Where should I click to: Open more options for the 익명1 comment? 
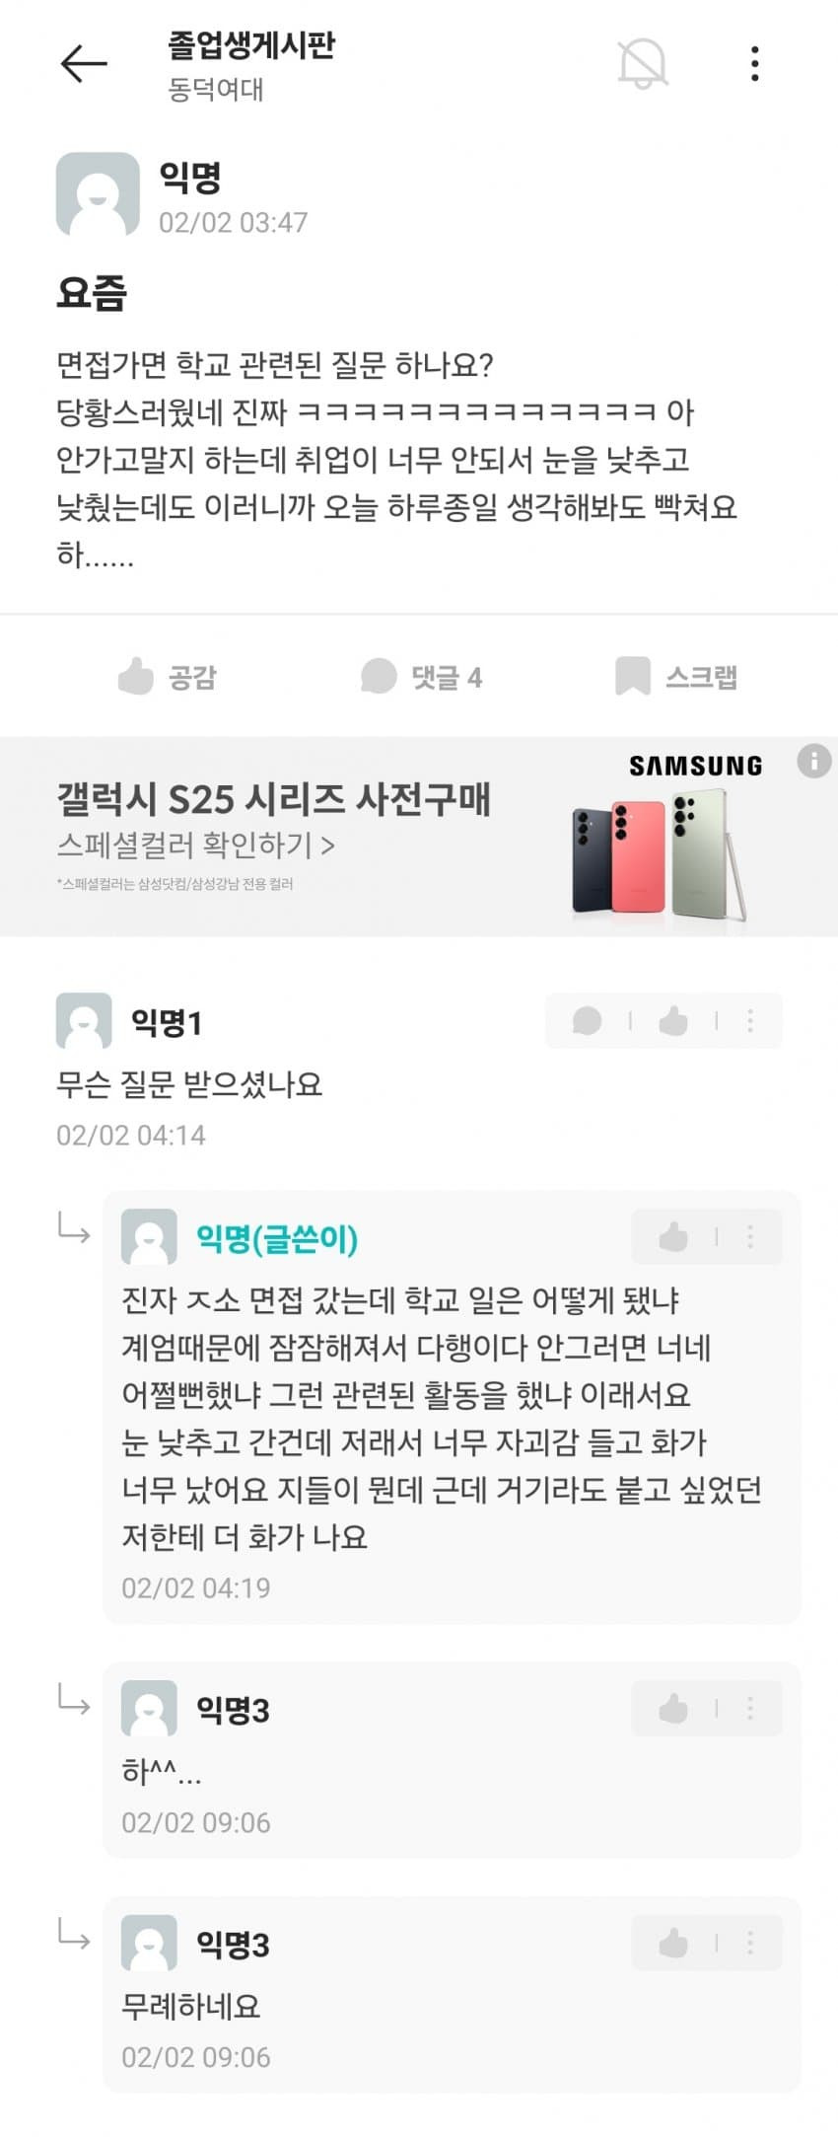pos(750,1020)
